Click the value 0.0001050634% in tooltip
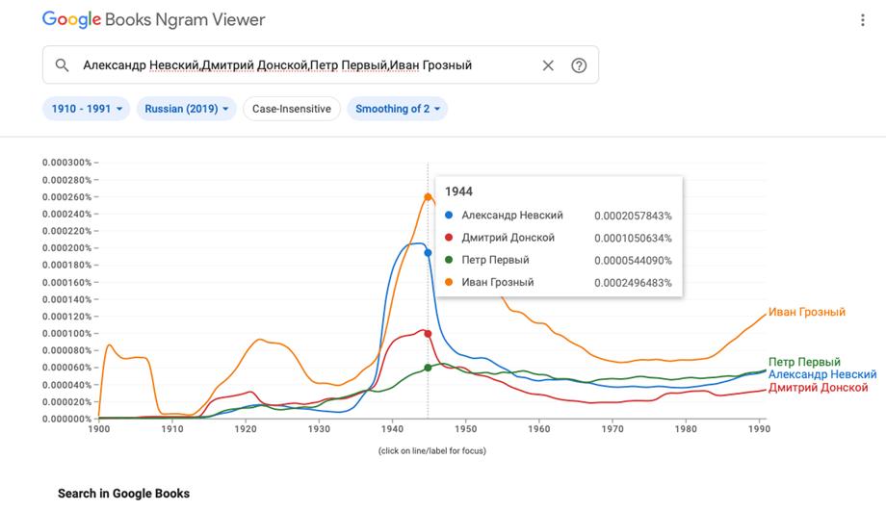Screen dimensions: 886x510 click(x=633, y=239)
